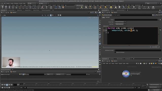Add a Gamepad Camera from the shelf
This screenshot has width=162, height=91.
point(153,7)
